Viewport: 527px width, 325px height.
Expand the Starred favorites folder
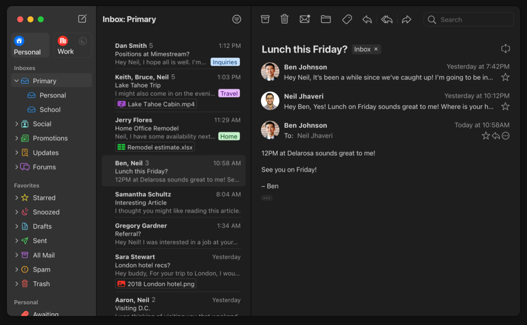[17, 198]
